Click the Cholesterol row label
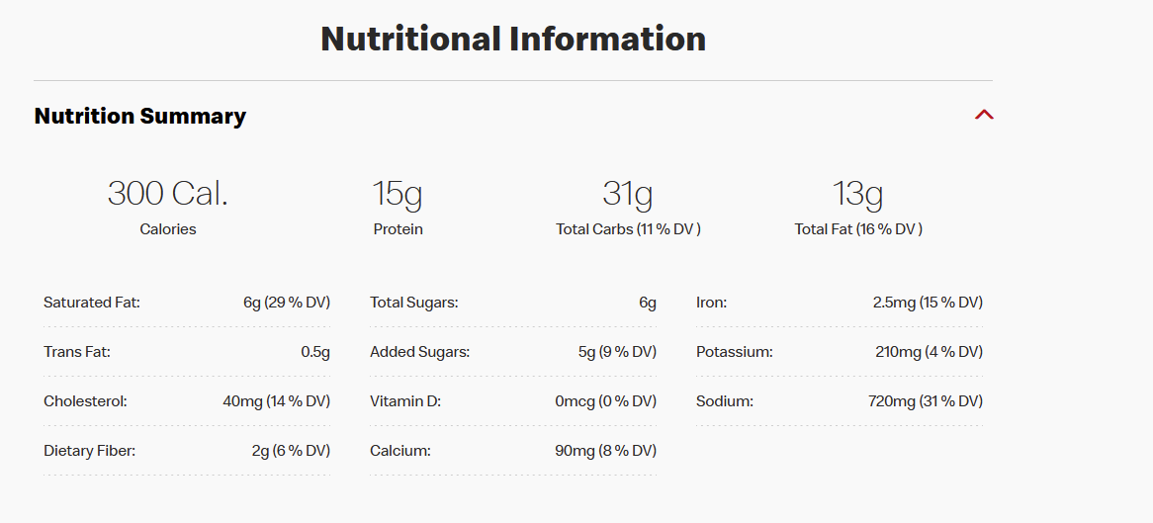This screenshot has width=1153, height=523. coord(85,401)
